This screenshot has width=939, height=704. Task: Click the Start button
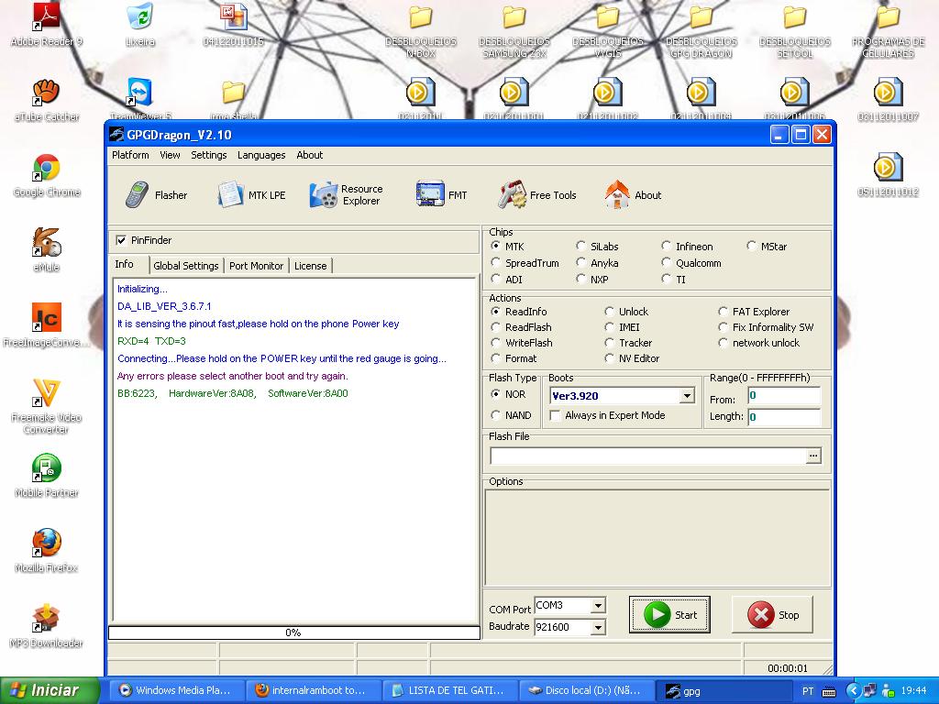coord(669,615)
